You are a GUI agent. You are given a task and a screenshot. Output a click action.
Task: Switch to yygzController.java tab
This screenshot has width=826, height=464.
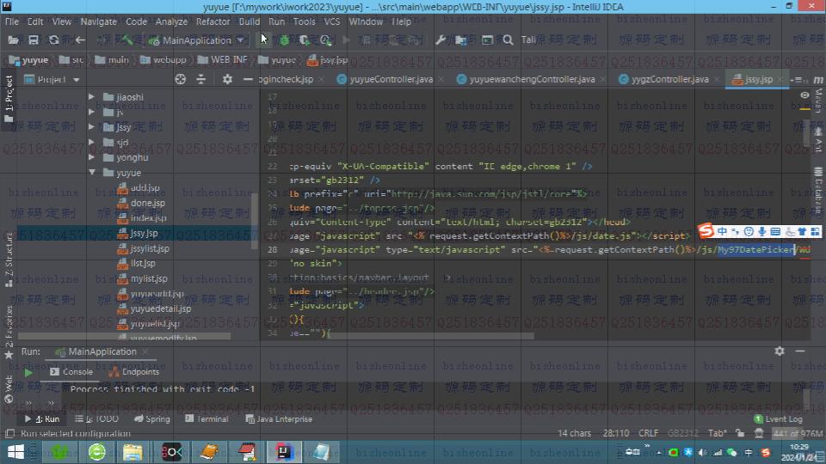click(x=669, y=79)
